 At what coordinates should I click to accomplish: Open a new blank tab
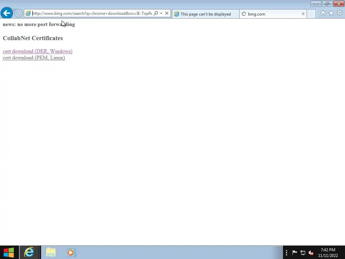point(311,14)
